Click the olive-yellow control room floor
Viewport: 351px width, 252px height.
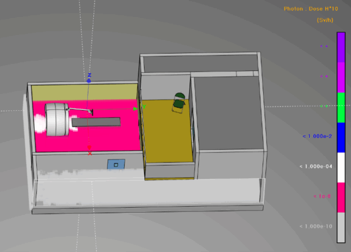coord(167,137)
